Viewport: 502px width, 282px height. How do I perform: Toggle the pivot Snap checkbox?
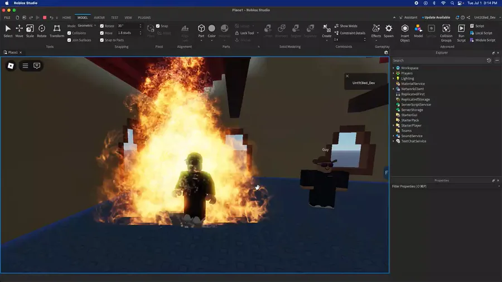coord(158,26)
